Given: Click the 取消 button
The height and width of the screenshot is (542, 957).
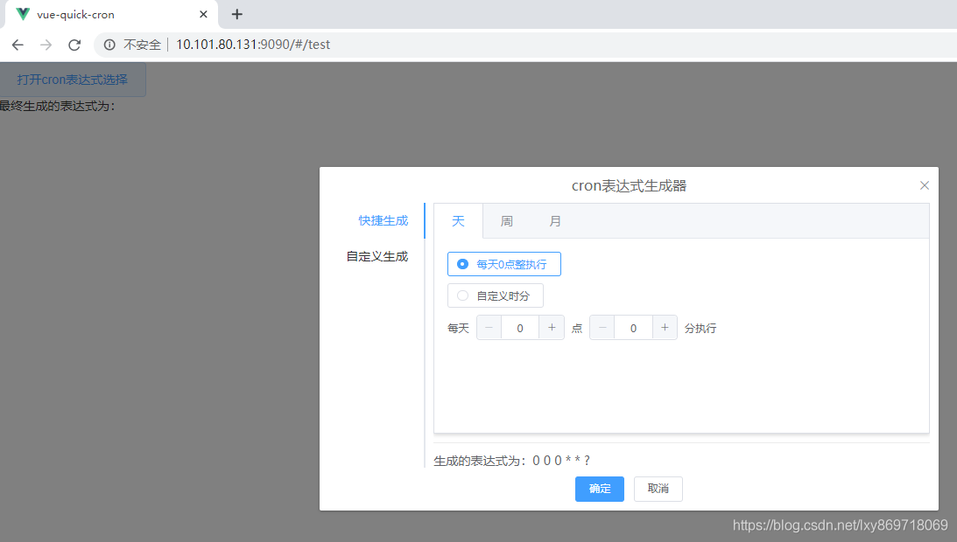Looking at the screenshot, I should click(x=658, y=489).
